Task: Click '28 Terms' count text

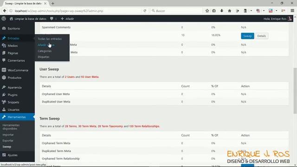Action: (71, 126)
